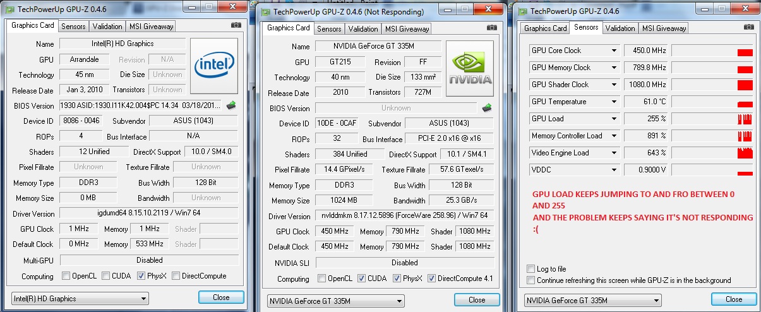
Task: Click Intel BIOS Version field
Action: click(x=141, y=105)
